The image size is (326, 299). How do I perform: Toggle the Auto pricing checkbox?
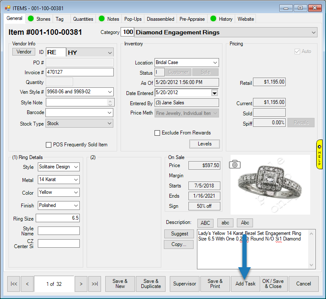(297, 51)
